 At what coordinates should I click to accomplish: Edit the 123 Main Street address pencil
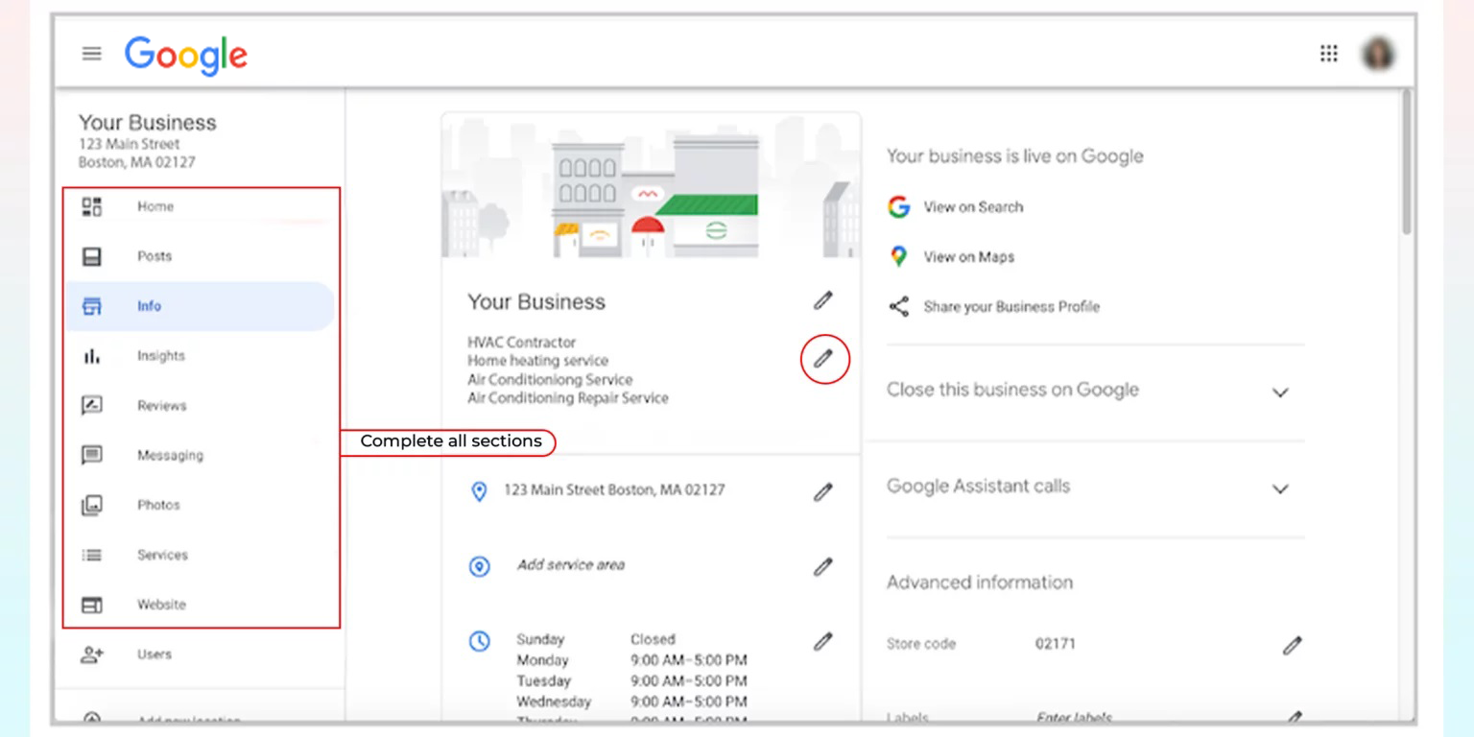coord(823,491)
